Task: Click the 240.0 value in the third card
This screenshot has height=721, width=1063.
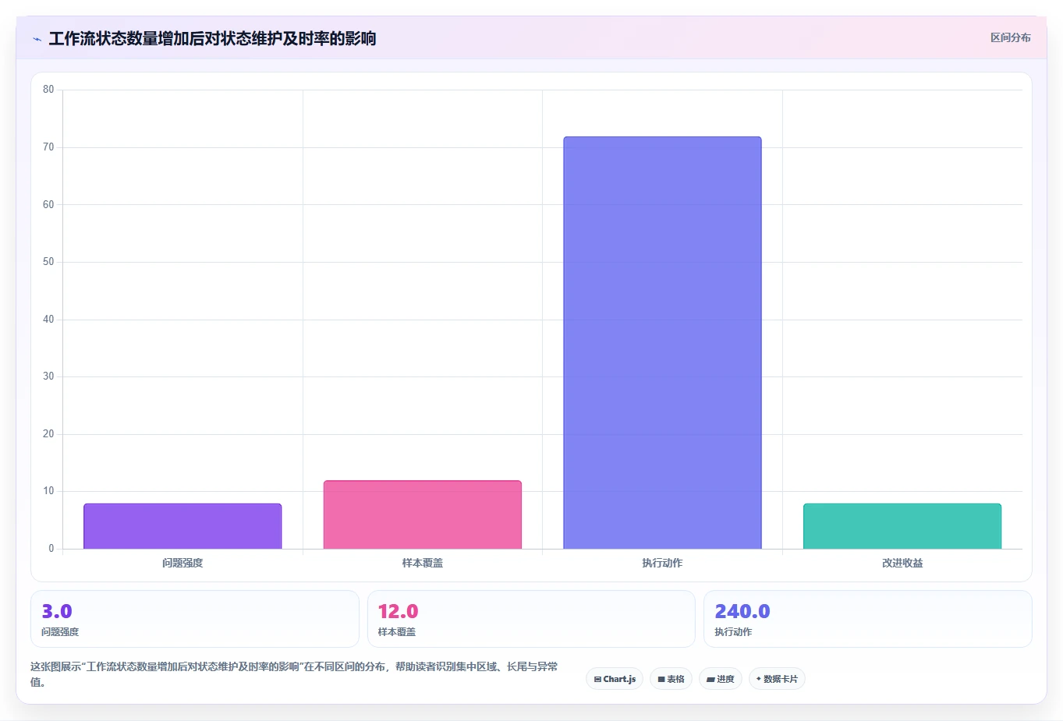Action: pyautogui.click(x=742, y=611)
